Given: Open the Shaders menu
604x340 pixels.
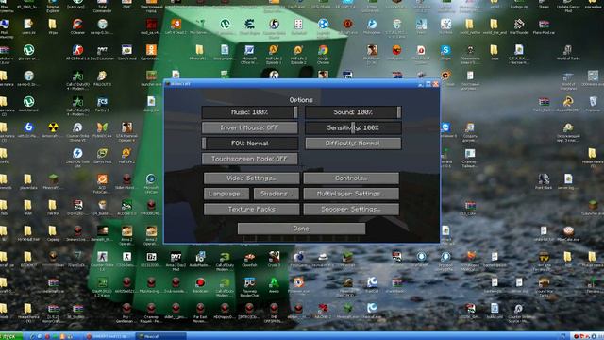Looking at the screenshot, I should point(277,194).
